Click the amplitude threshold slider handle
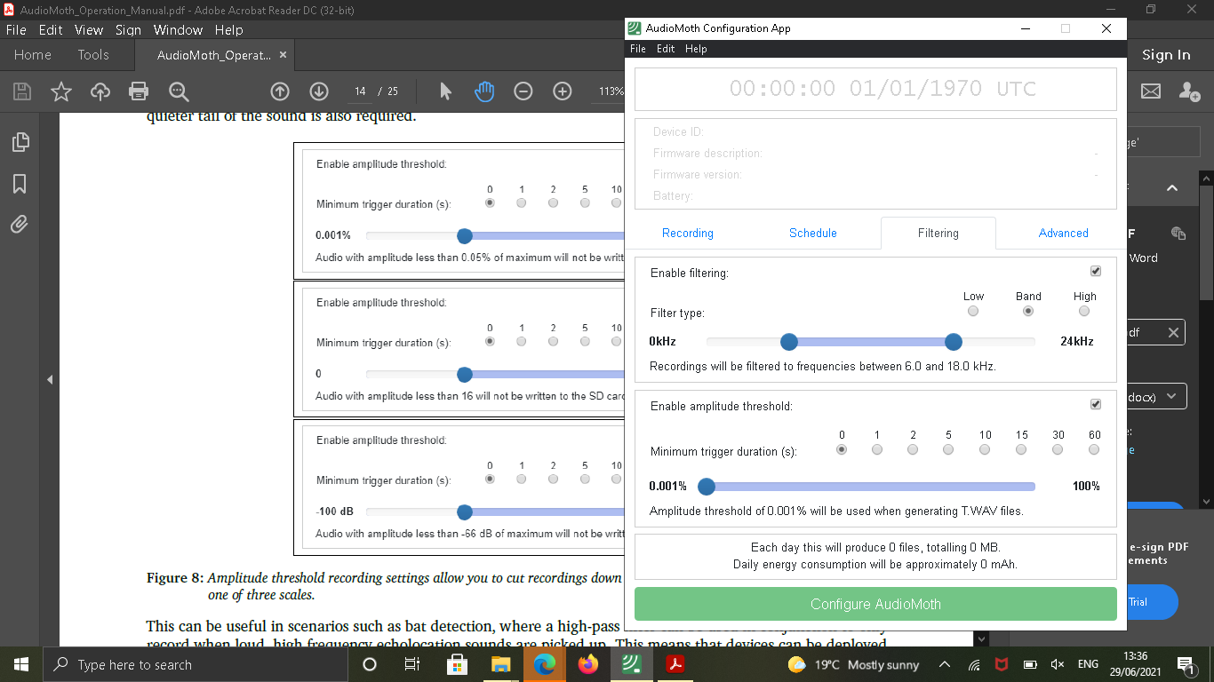The image size is (1214, 682). point(707,487)
